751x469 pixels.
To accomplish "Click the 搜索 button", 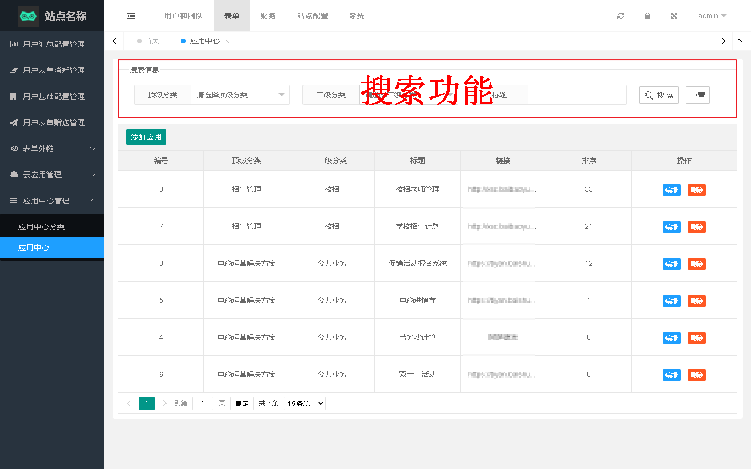I will click(x=659, y=95).
